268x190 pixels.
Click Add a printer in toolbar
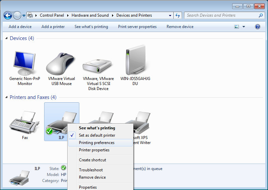[x=53, y=27]
